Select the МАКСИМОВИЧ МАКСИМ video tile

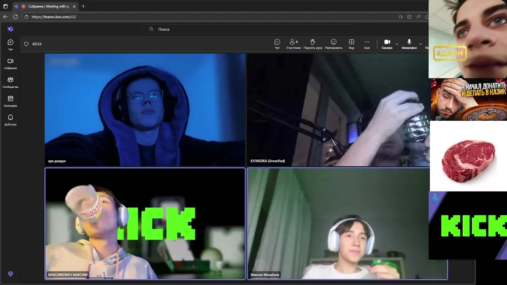pyautogui.click(x=145, y=224)
